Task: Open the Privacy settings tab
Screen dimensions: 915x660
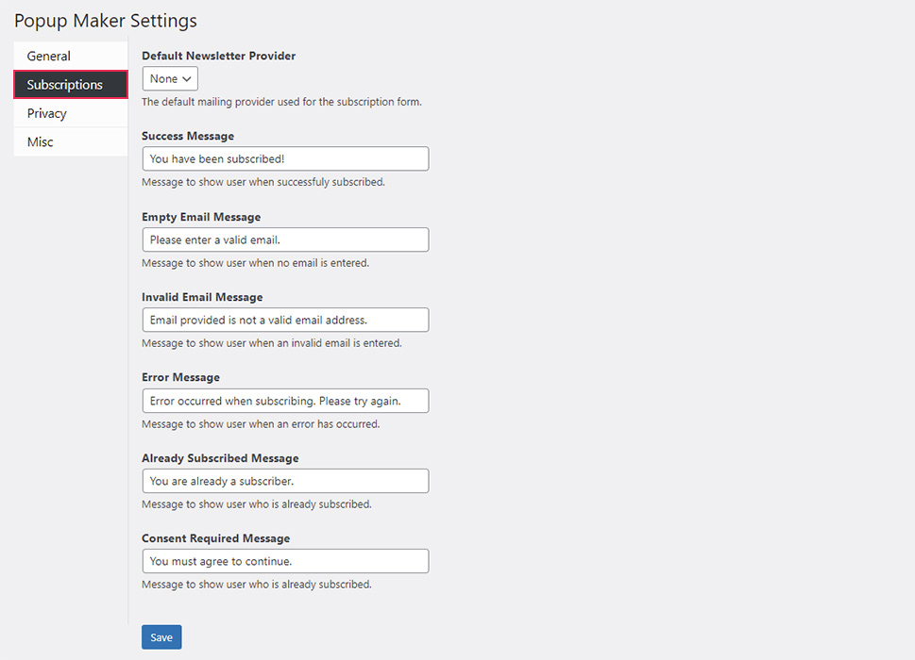Action: pos(45,113)
